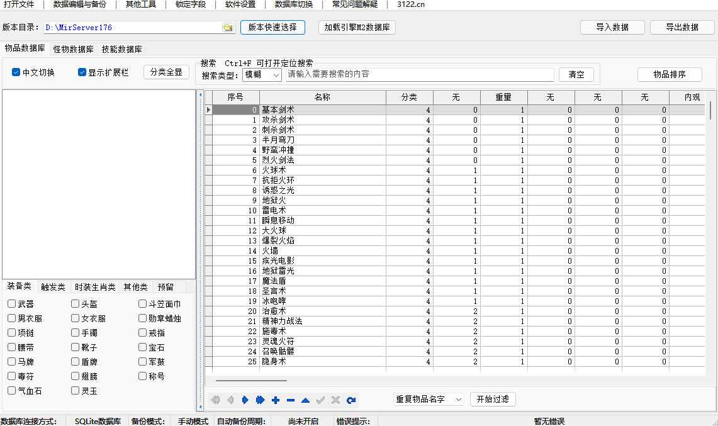Click the horizontal scrollbar under the item table
Viewport: 718px width, 426px height.
click(252, 380)
